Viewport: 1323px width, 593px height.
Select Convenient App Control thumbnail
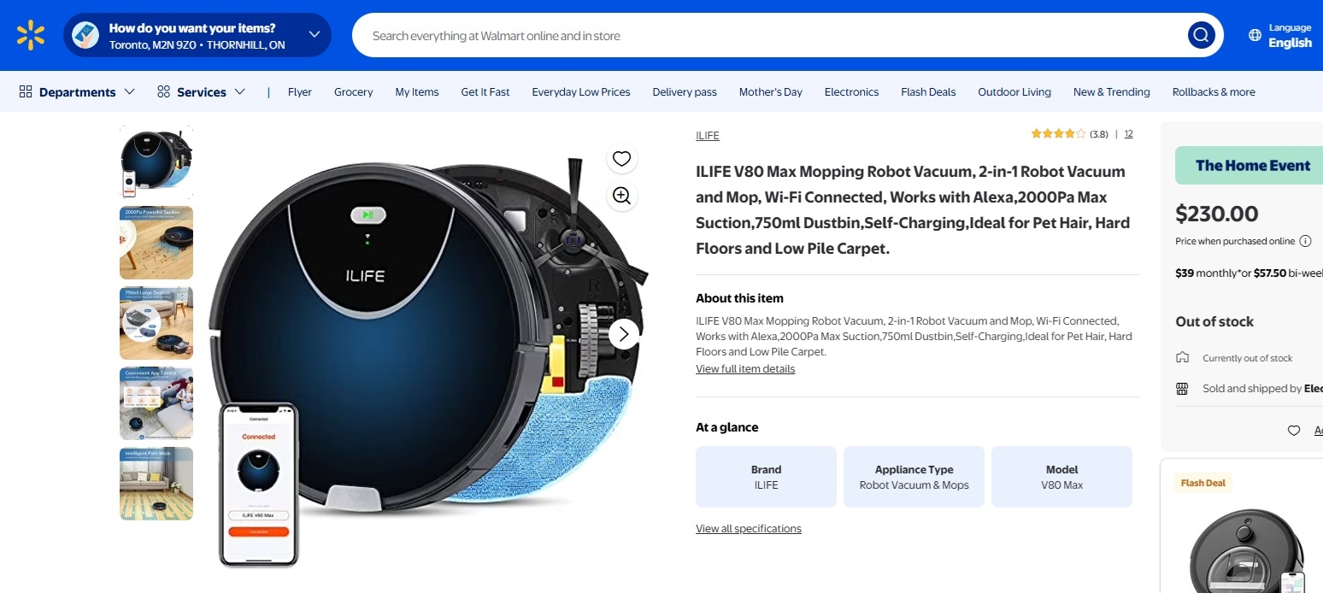click(x=156, y=403)
